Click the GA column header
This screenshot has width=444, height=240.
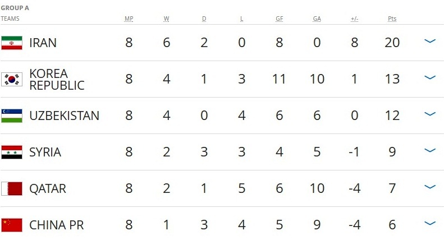tap(317, 19)
